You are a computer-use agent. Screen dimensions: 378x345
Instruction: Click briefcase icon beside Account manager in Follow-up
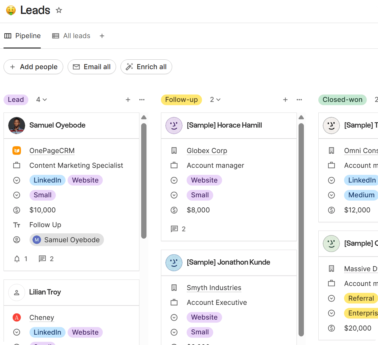pyautogui.click(x=174, y=165)
